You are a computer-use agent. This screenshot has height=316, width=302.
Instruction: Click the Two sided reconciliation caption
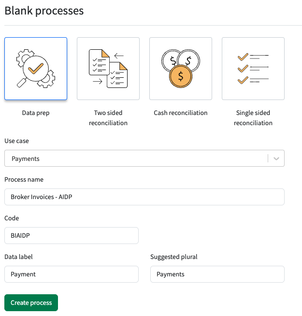click(108, 118)
